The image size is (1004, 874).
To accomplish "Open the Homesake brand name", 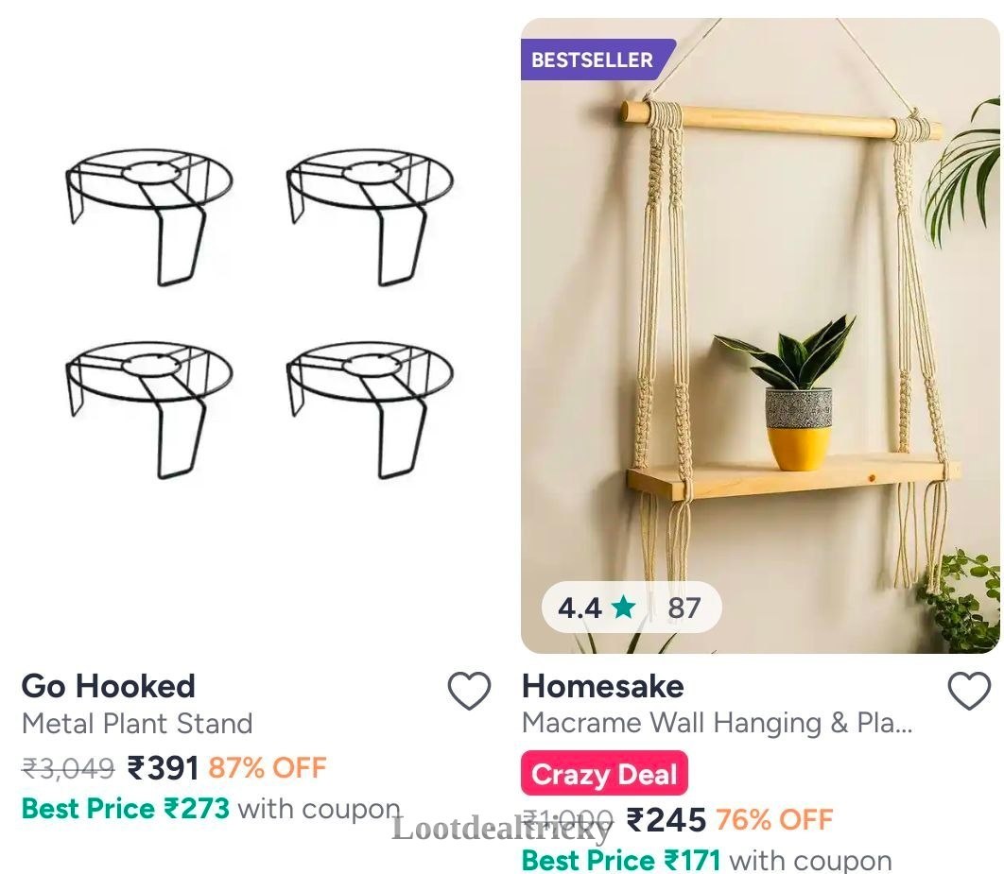I will point(602,687).
